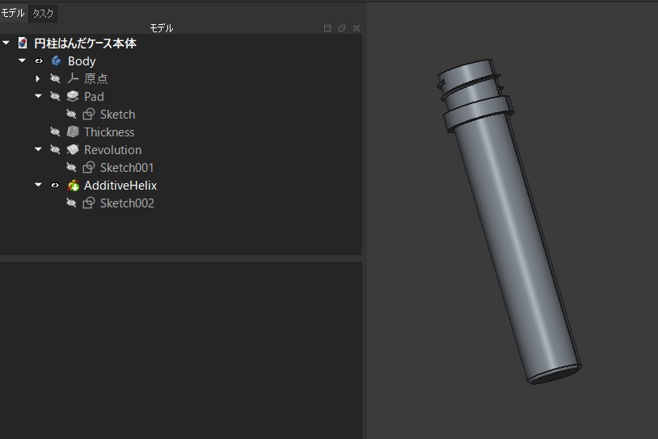Image resolution: width=658 pixels, height=439 pixels.
Task: Collapse the Revolution tree node
Action: point(38,149)
